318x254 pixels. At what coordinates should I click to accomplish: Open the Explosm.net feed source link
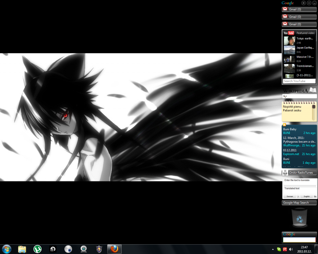tap(291, 154)
